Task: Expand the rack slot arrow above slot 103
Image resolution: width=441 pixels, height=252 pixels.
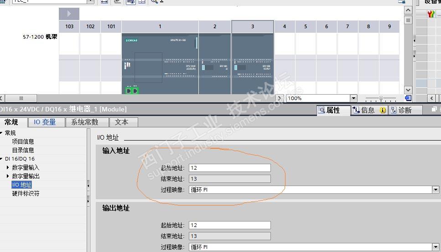Action: [69, 14]
